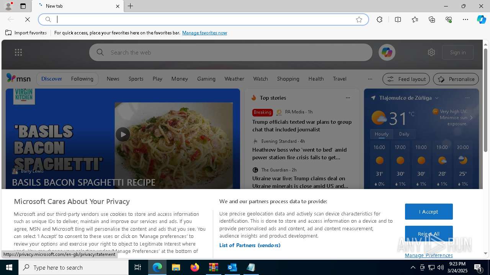The height and width of the screenshot is (275, 490).
Task: Click the Sign in button
Action: (458, 52)
